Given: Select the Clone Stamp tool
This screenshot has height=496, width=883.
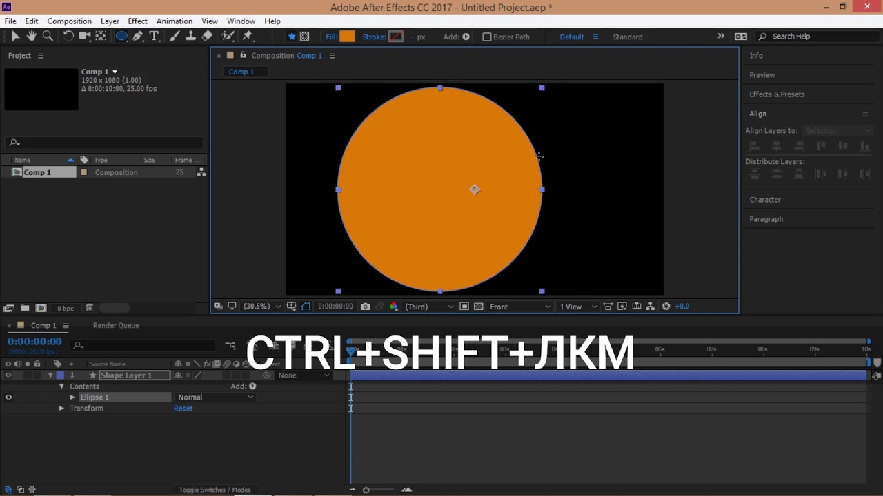Looking at the screenshot, I should pos(190,37).
